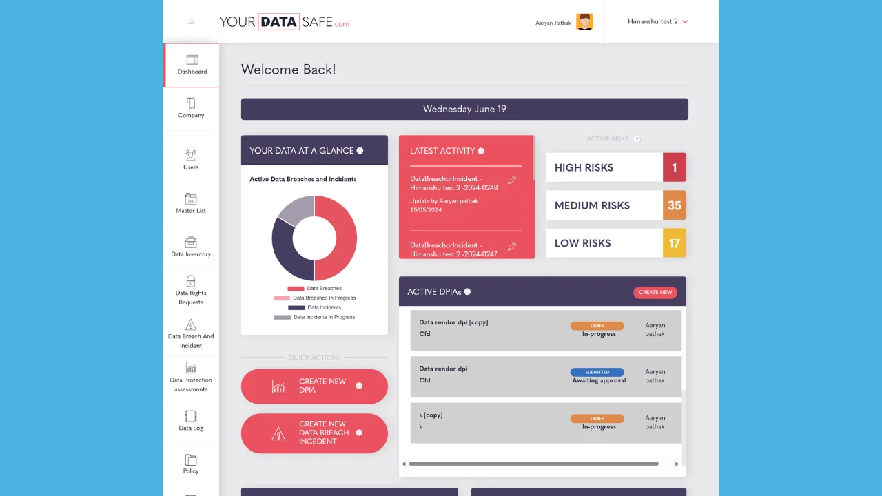Click edit pencil for incident 2024-0248
The width and height of the screenshot is (882, 496).
[512, 180]
